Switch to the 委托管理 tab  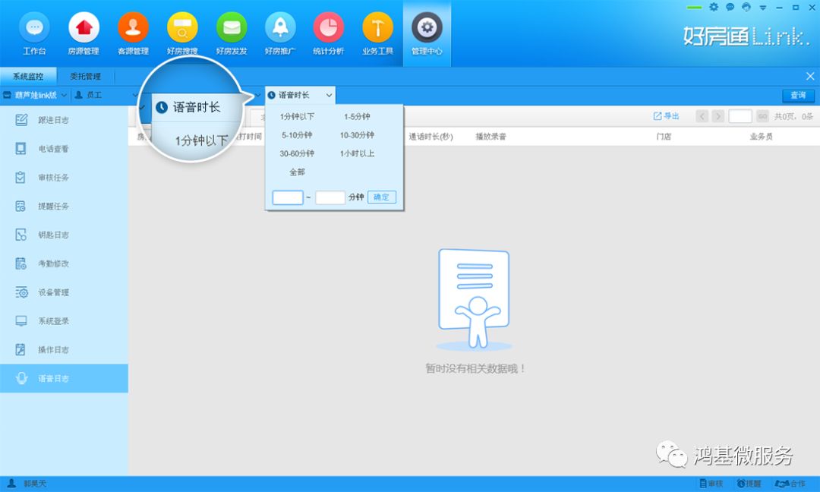coord(85,76)
